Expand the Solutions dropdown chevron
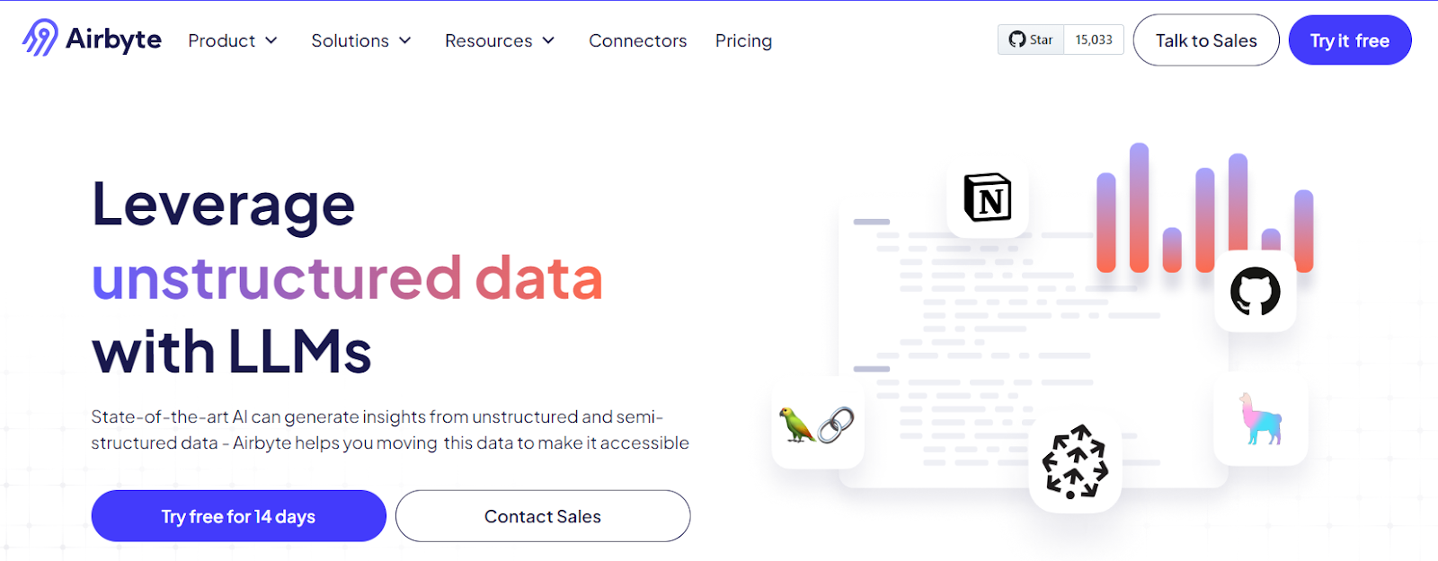This screenshot has width=1438, height=561. 405,40
